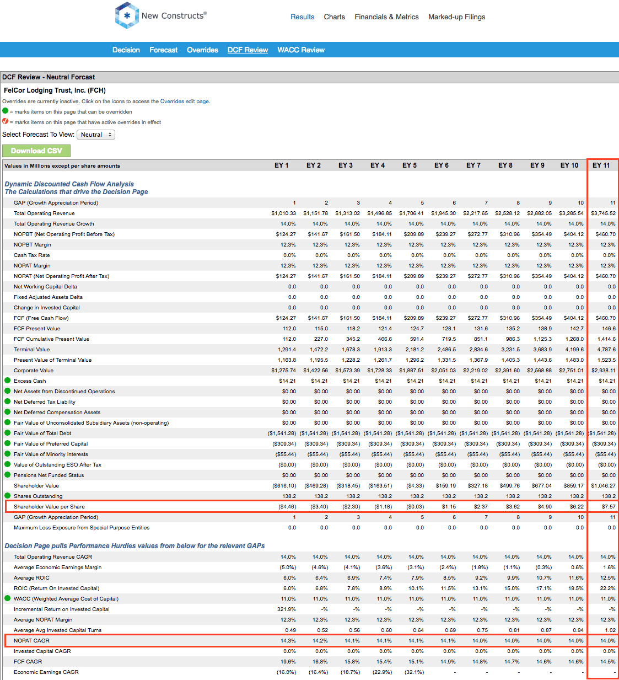Click override dot for Unconsolidated Subsidiary Assets row
The width and height of the screenshot is (619, 680).
click(x=8, y=422)
